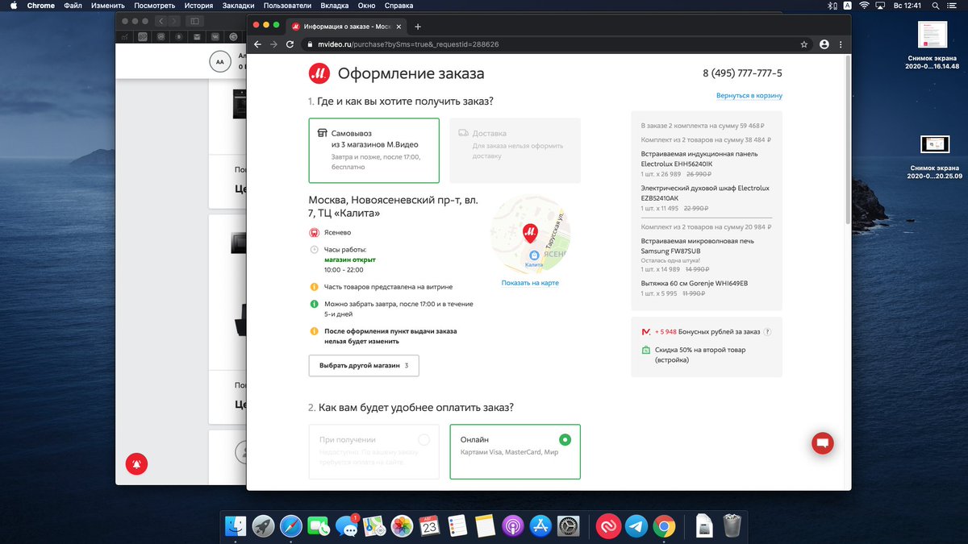Open the Wi-Fi status menu icon
Viewport: 968px width, 544px height.
point(864,6)
